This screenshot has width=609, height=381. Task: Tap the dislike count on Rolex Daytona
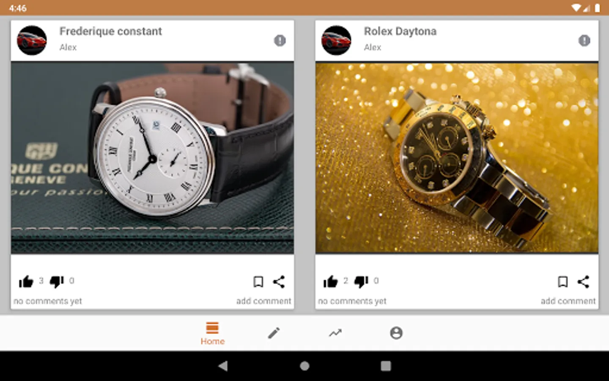pyautogui.click(x=376, y=281)
